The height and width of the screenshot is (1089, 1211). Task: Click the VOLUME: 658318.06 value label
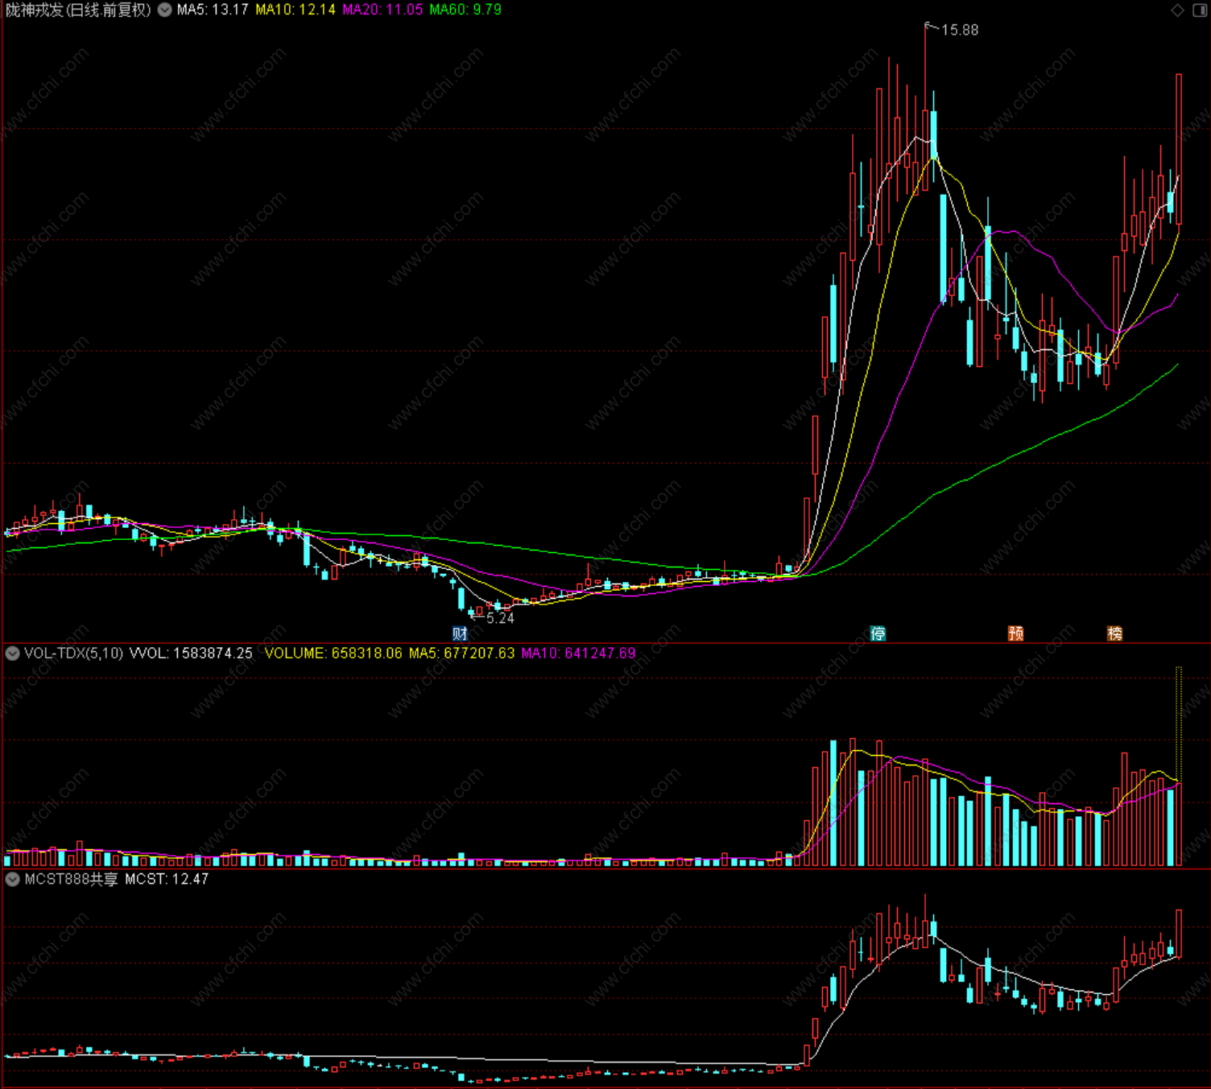pyautogui.click(x=333, y=653)
